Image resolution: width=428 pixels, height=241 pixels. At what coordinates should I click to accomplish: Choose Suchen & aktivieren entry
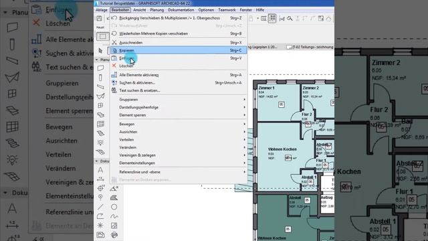click(179, 82)
